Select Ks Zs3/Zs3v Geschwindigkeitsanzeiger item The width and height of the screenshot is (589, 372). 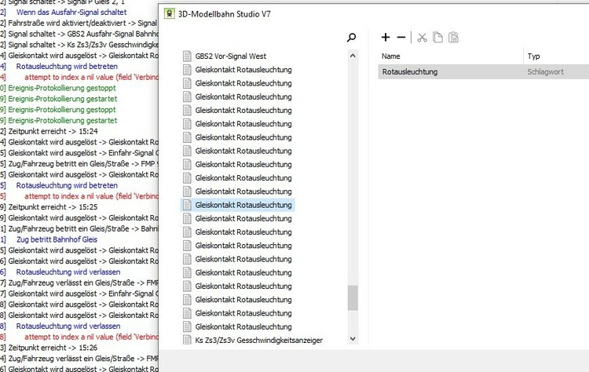pyautogui.click(x=258, y=340)
